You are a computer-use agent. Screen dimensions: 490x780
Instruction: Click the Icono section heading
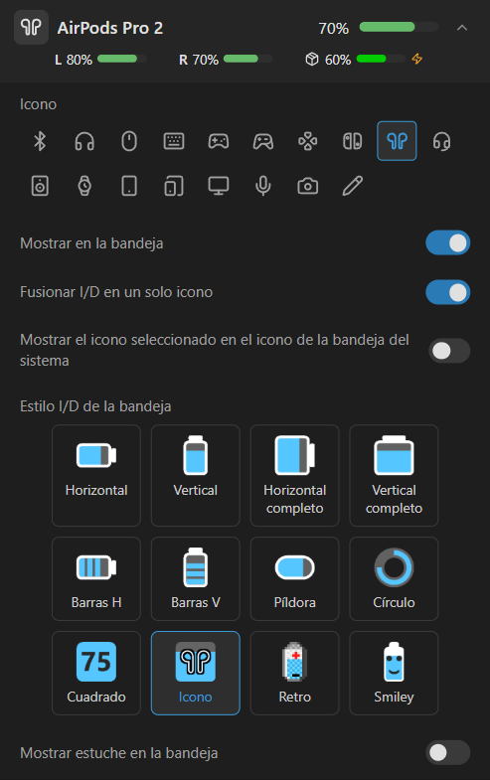[39, 104]
